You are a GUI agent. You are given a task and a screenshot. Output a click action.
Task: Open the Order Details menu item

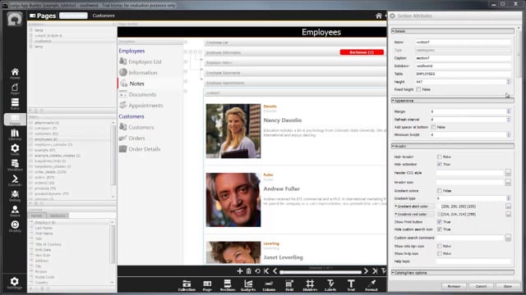click(x=145, y=149)
